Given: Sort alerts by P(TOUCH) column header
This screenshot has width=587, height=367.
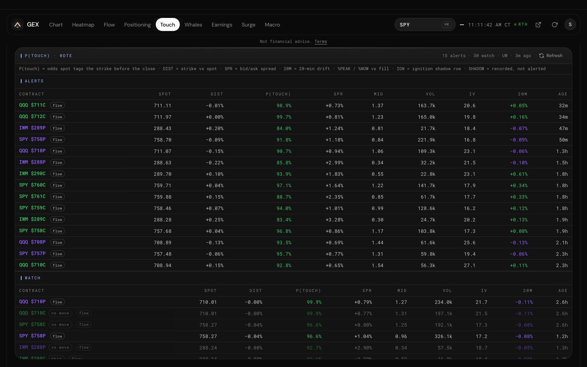Looking at the screenshot, I should click(278, 94).
